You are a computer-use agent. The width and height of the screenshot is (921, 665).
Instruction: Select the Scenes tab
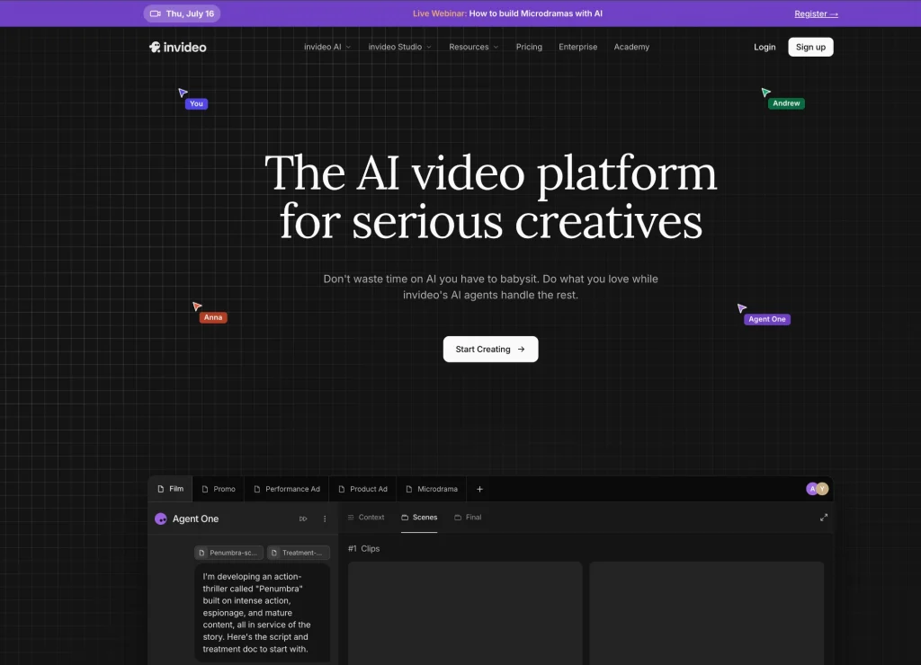pos(419,517)
